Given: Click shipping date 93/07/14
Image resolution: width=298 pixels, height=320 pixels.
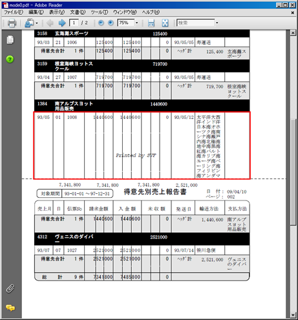Looking at the screenshot, I should pos(184,250).
